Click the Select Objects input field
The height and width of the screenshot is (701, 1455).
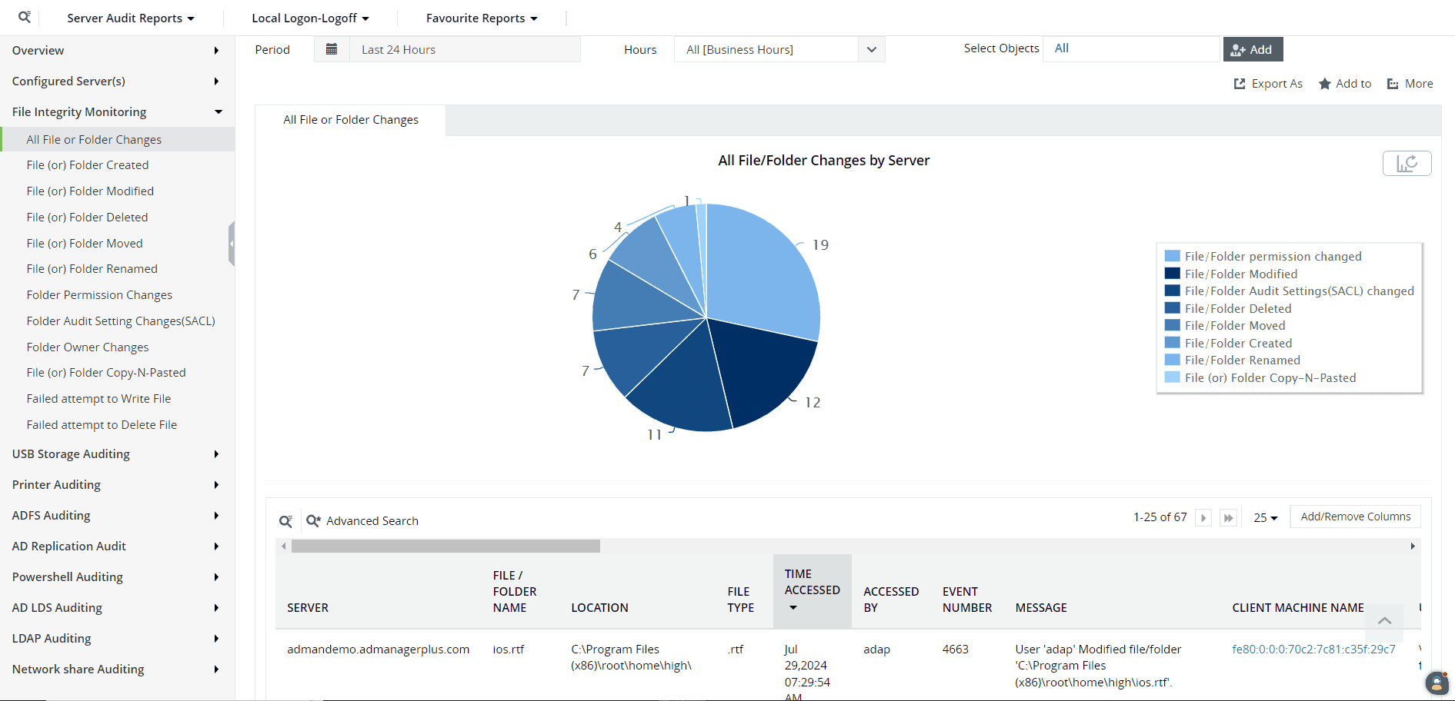pos(1131,48)
